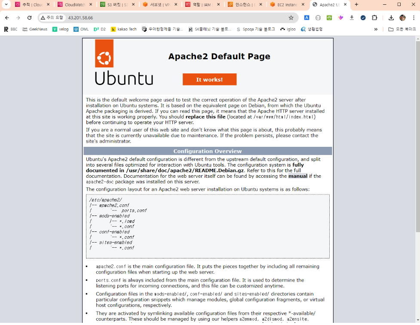Image resolution: width=420 pixels, height=325 pixels.
Task: Click the mods-enabled line in config tree
Action: [x=110, y=216]
